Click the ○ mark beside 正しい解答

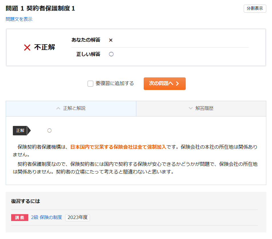coord(111,54)
